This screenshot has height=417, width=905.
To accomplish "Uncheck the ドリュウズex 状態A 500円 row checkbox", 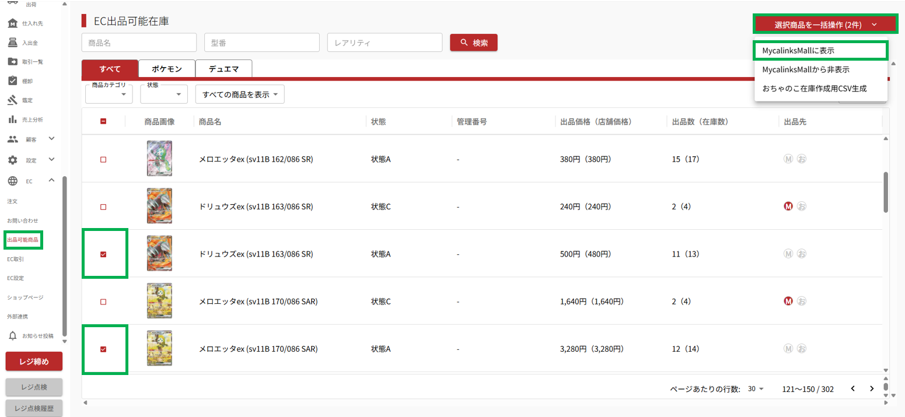I will coord(103,254).
